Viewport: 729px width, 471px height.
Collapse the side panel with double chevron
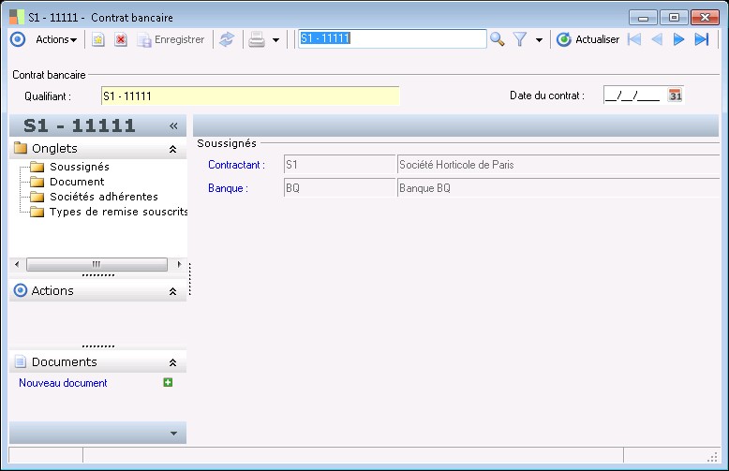(173, 125)
